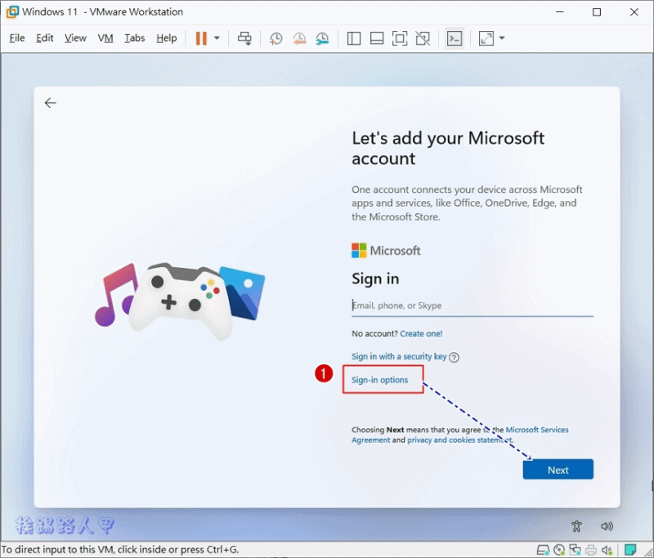This screenshot has height=558, width=654.
Task: Take a snapshot of this virtual machine
Action: (x=275, y=38)
